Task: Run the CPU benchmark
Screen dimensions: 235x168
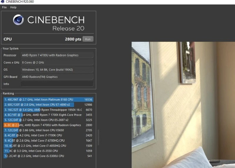Action: tap(88, 39)
